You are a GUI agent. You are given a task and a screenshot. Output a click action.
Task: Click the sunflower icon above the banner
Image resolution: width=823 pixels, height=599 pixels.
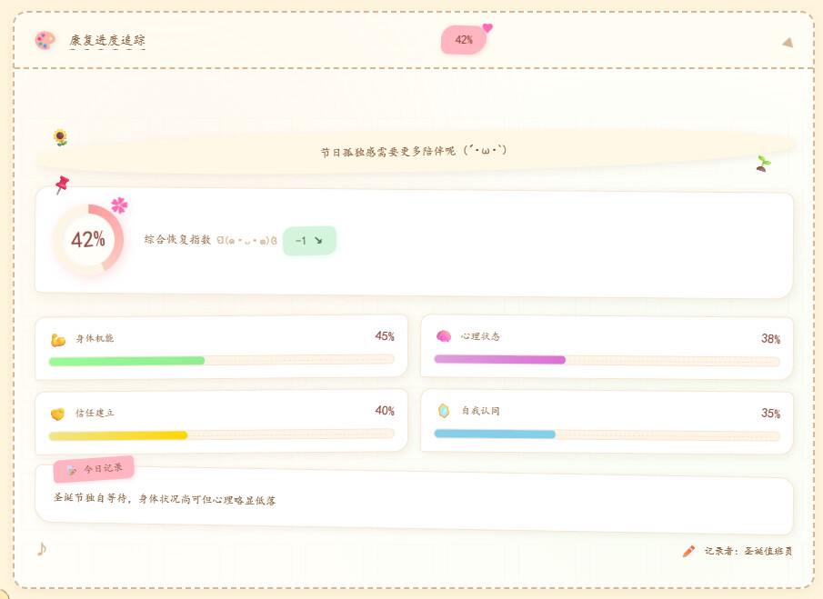tap(61, 137)
